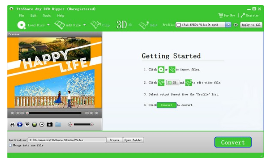The width and height of the screenshot is (269, 158).
Task: Click the Happy Life preview thumbnail
Action: [x=55, y=73]
